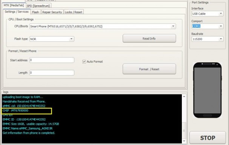Click the Start address input field
Viewport: 229px width, 145px height.
click(52, 60)
